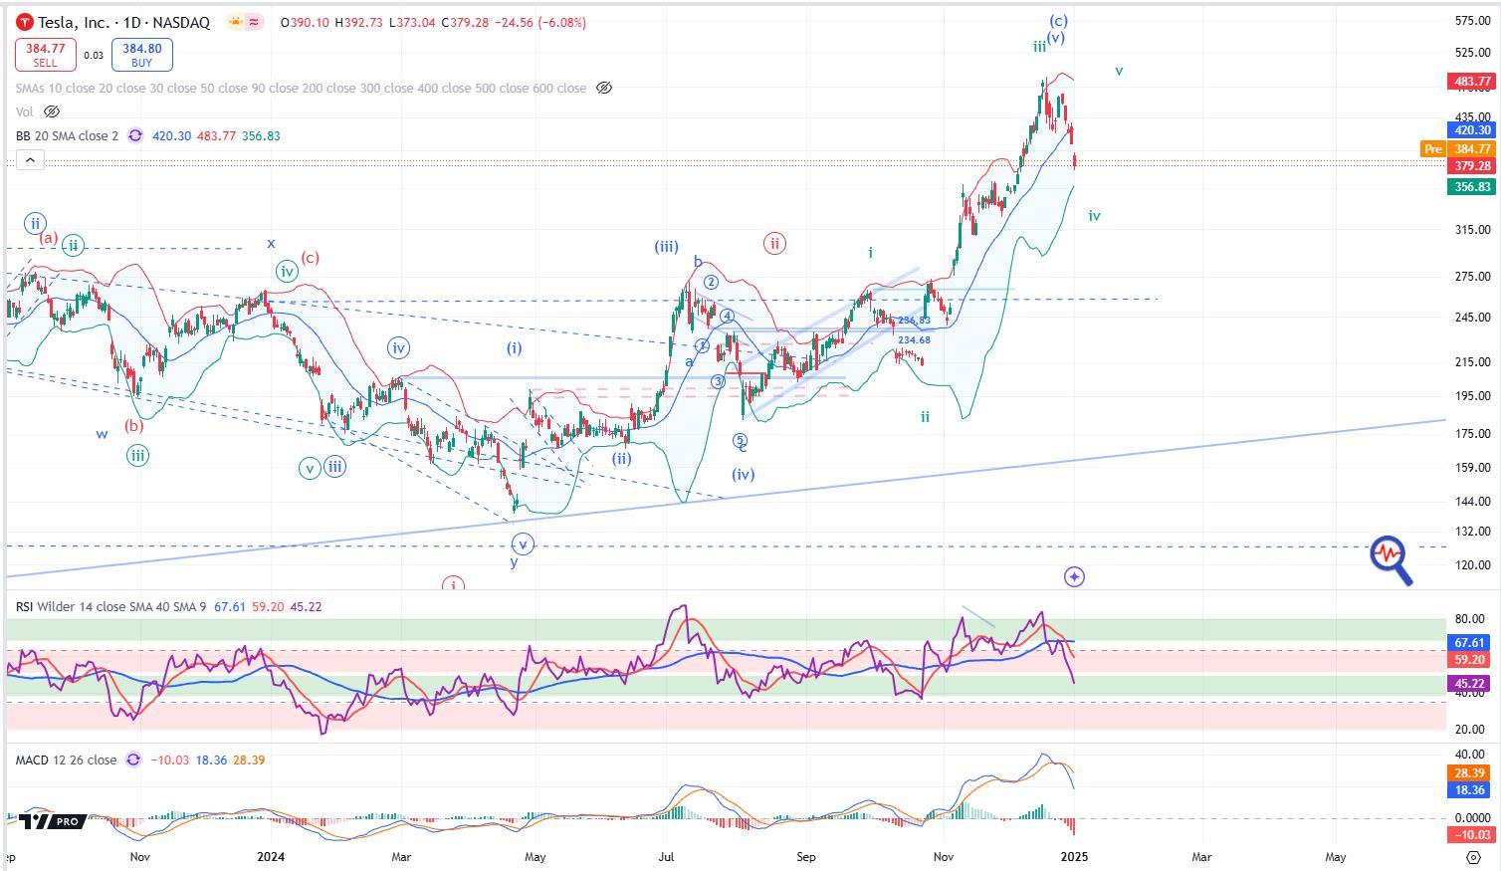Collapse the indicator legend with the chevron
Screen dimensions: 1501x871
tap(30, 159)
